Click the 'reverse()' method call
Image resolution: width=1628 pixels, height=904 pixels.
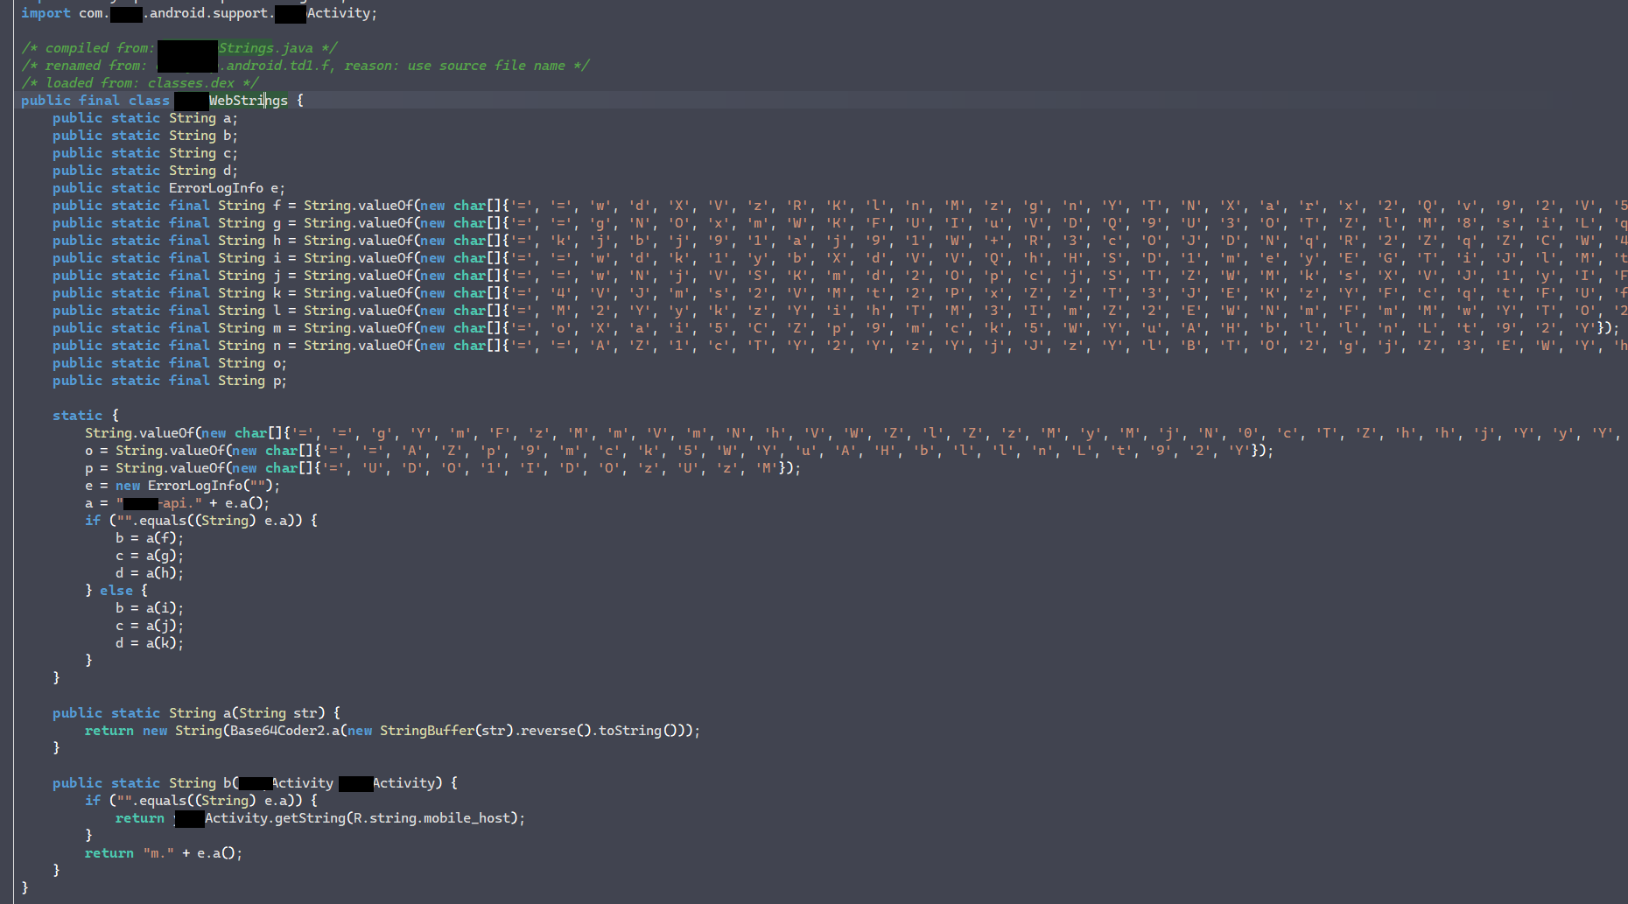pyautogui.click(x=555, y=731)
